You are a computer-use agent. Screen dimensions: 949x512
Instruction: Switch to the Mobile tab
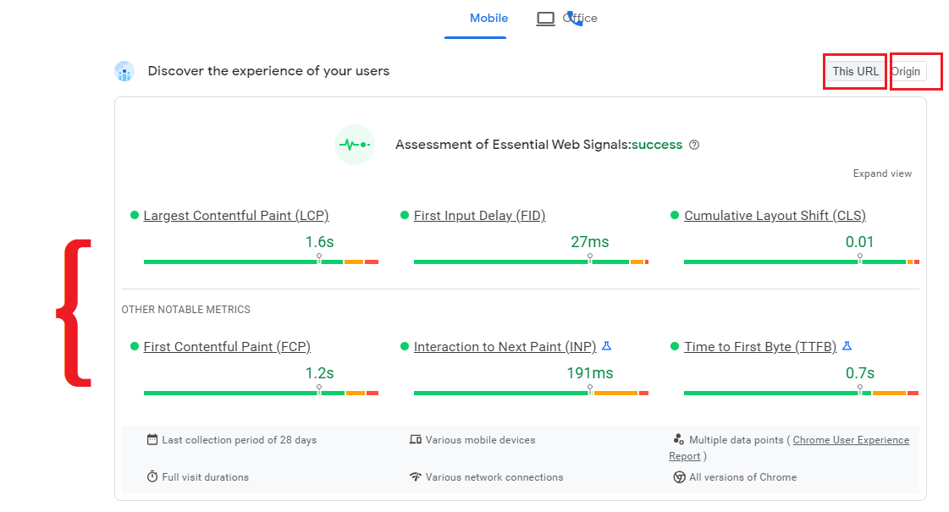coord(489,18)
